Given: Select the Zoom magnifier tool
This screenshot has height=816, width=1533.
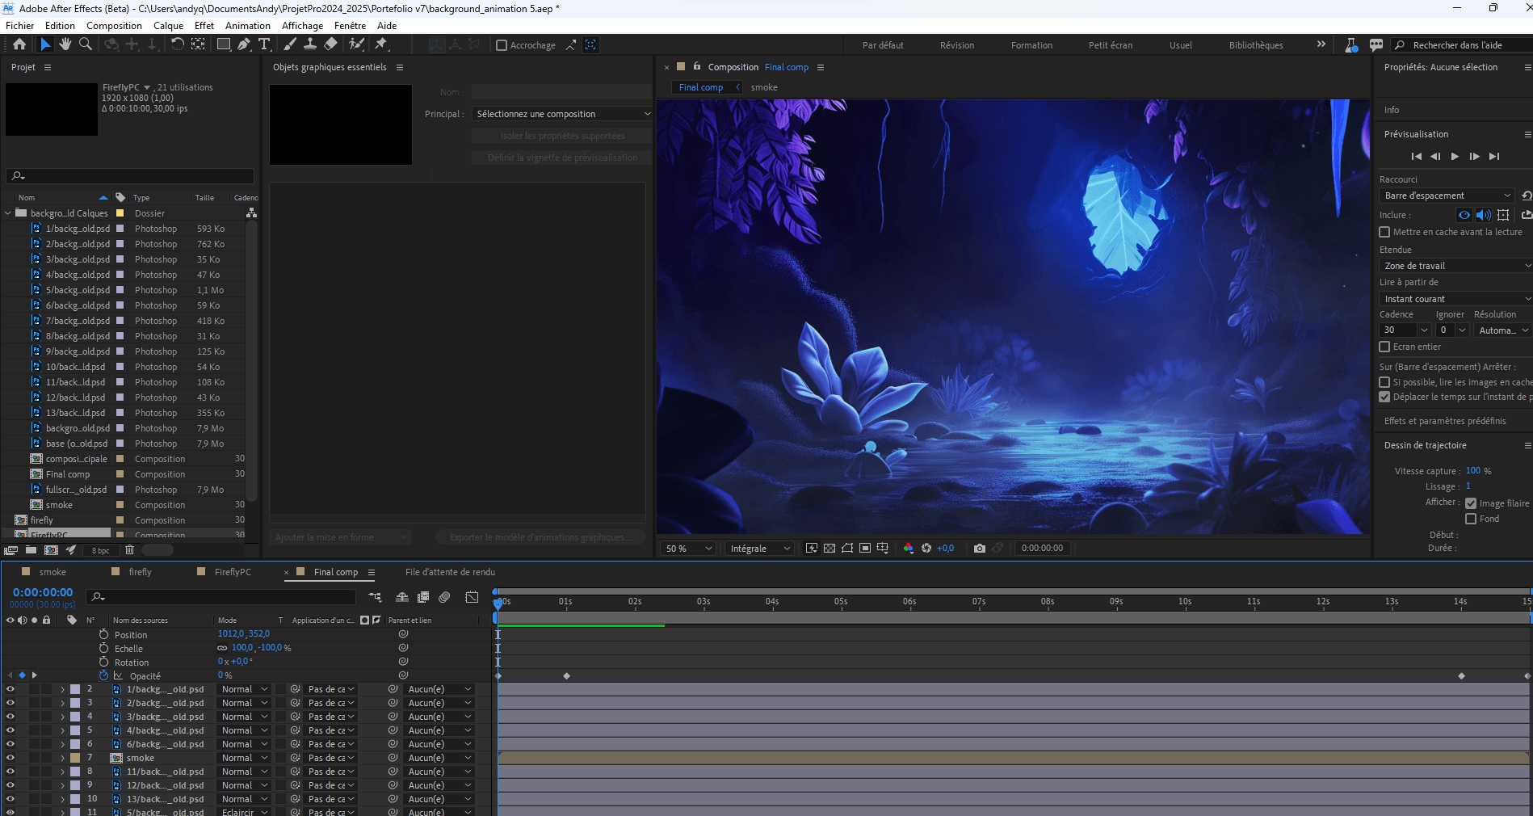Looking at the screenshot, I should pyautogui.click(x=86, y=44).
